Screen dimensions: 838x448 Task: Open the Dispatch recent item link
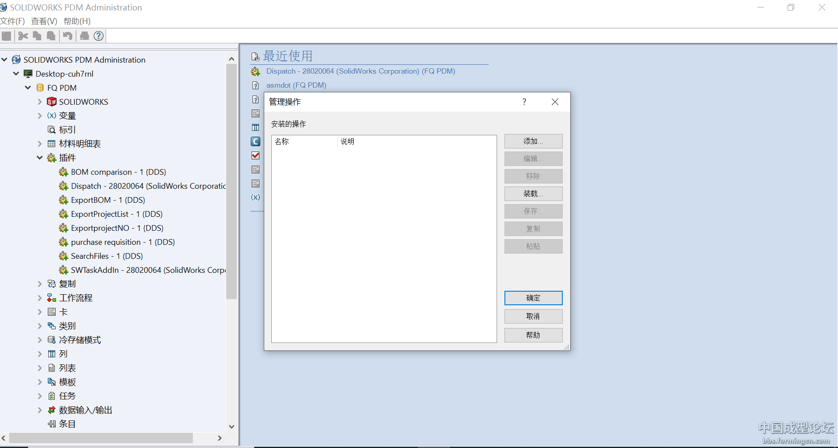point(360,71)
